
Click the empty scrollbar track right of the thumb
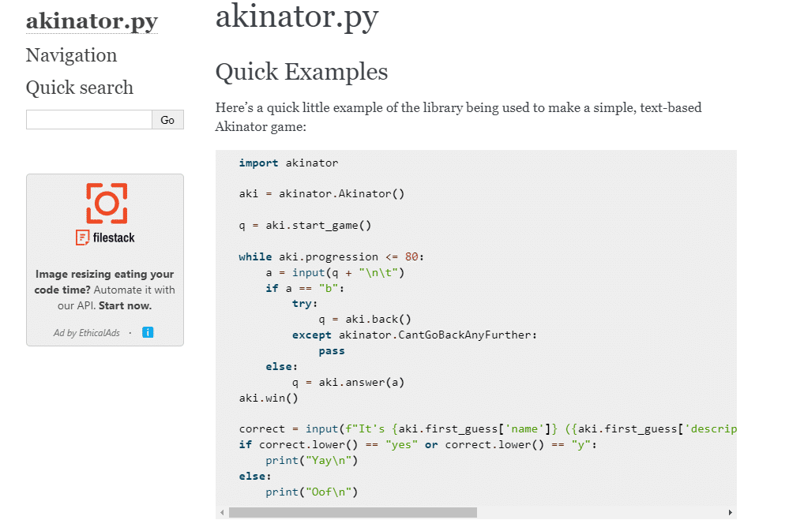tap(600, 513)
